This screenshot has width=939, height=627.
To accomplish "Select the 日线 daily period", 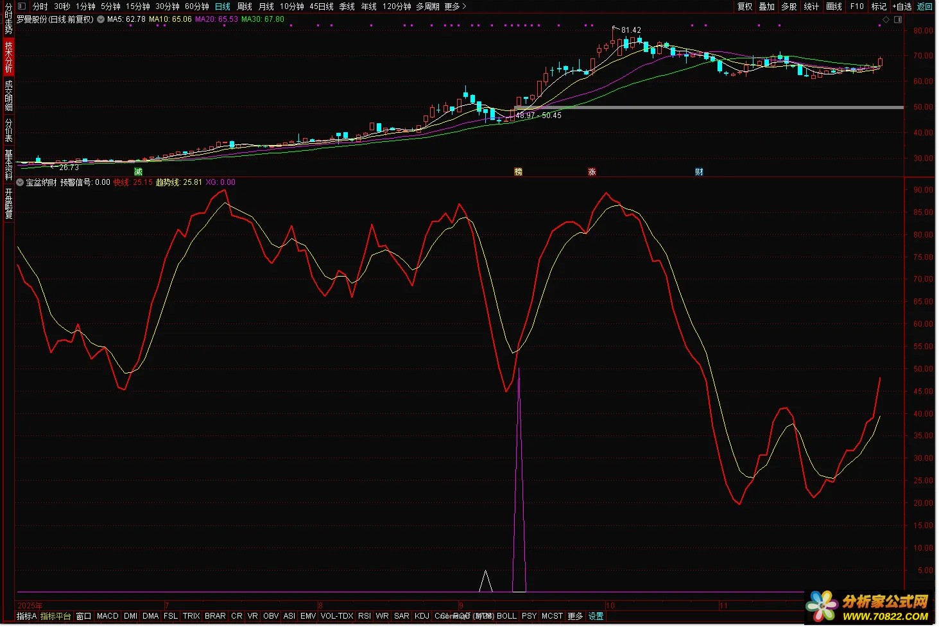I will (223, 6).
